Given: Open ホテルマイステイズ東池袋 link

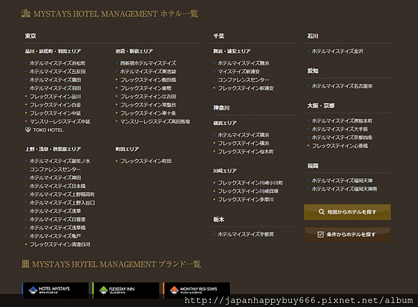Looking at the screenshot, I should [x=148, y=72].
